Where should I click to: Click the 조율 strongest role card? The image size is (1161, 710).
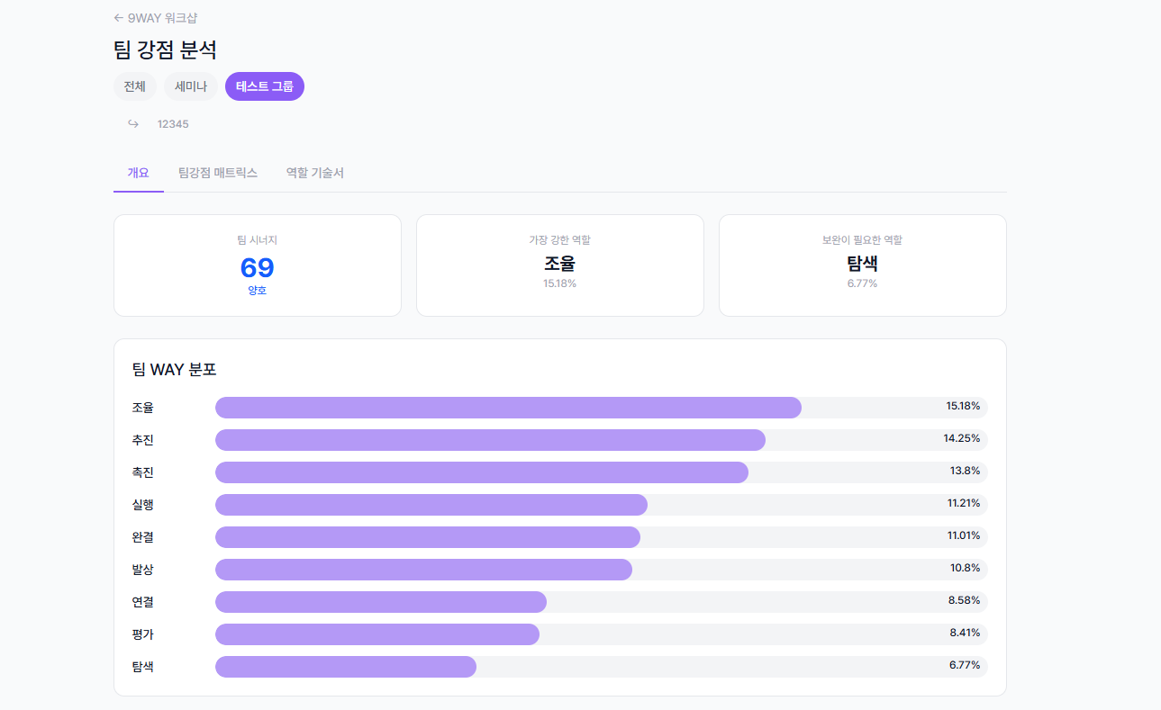(559, 265)
